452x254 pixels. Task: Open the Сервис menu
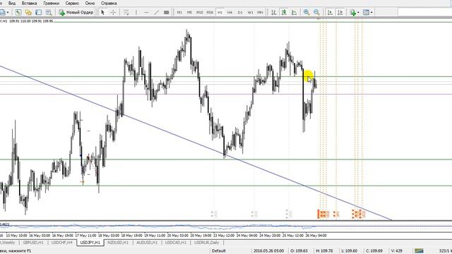[72, 3]
